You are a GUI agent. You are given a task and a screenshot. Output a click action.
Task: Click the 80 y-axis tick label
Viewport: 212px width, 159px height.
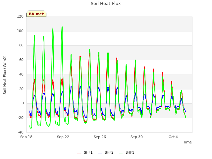(21, 45)
